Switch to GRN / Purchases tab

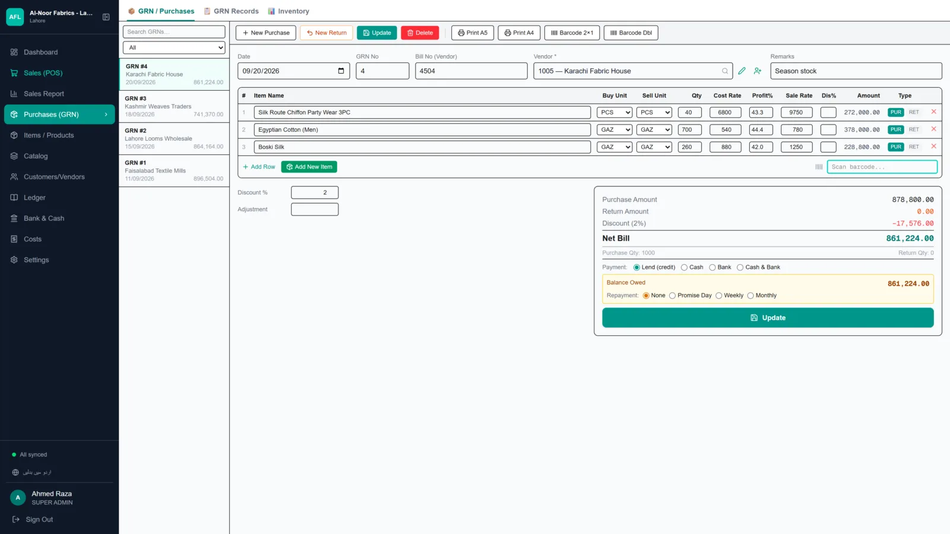(161, 11)
